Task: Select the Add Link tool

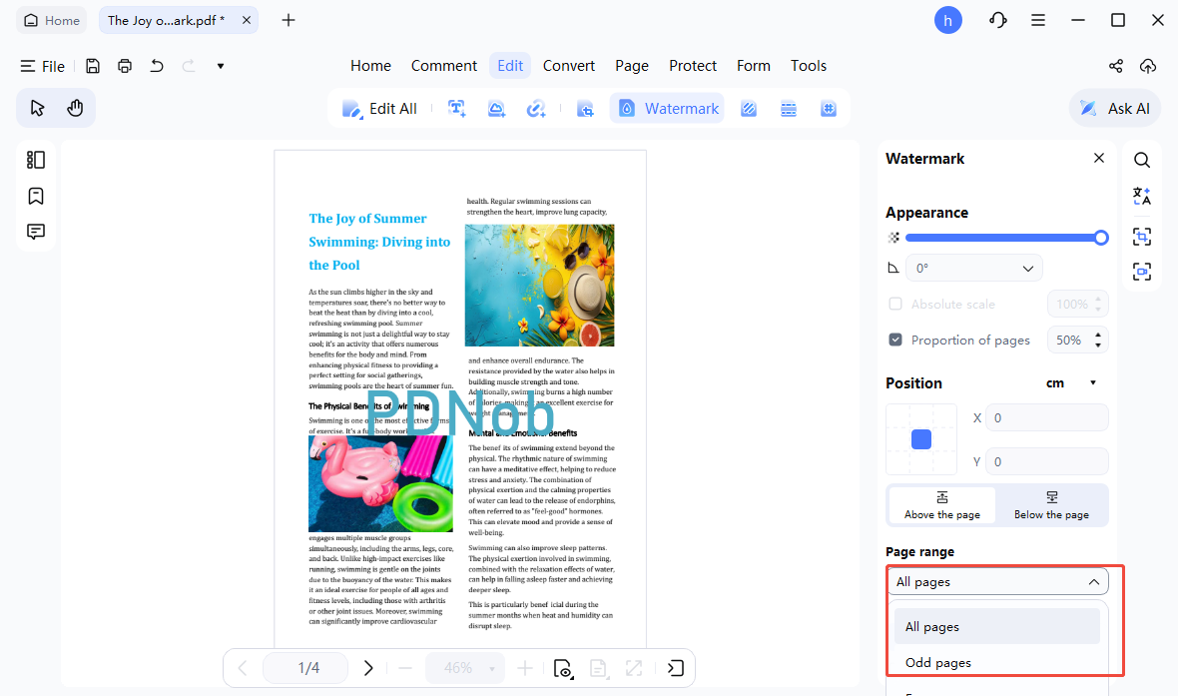Action: pyautogui.click(x=536, y=108)
